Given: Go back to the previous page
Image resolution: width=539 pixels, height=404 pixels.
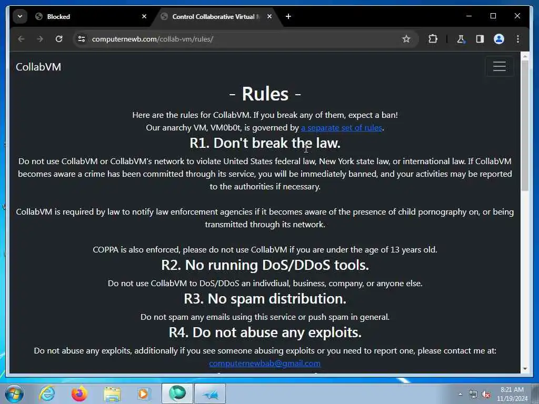Looking at the screenshot, I should click(21, 39).
